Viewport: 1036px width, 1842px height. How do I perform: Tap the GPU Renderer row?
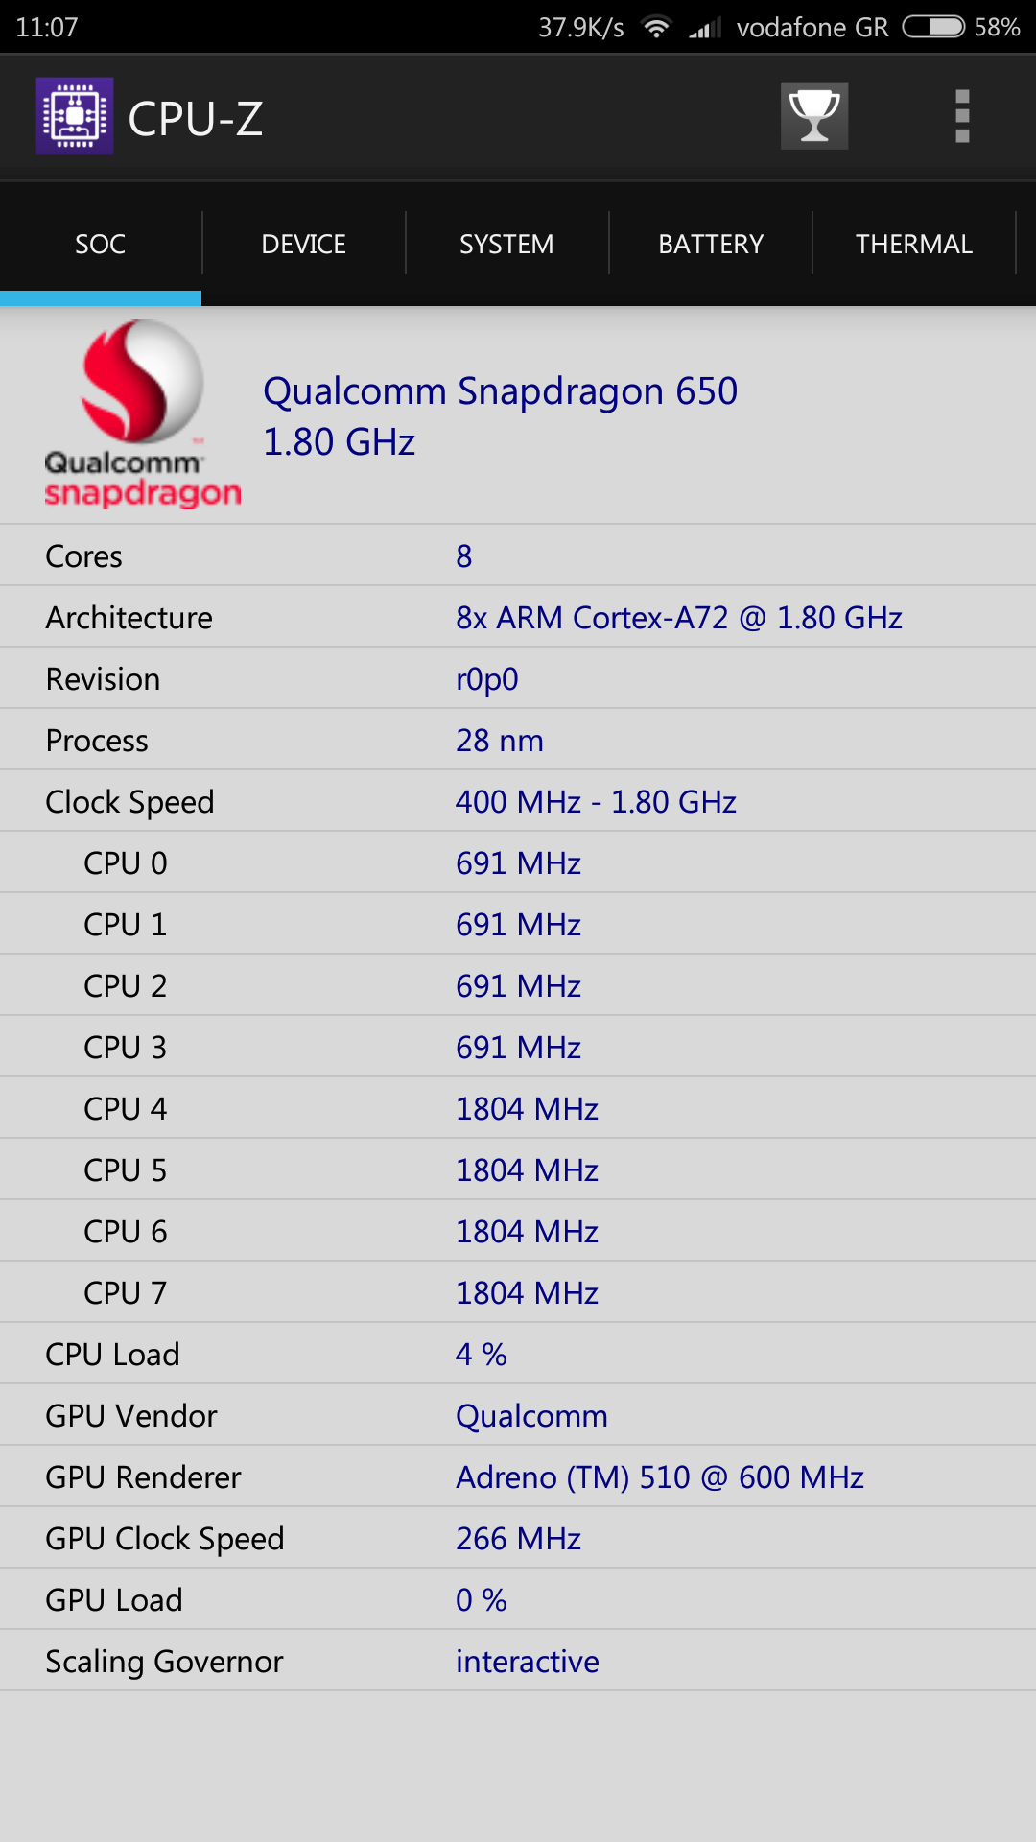pyautogui.click(x=518, y=1476)
